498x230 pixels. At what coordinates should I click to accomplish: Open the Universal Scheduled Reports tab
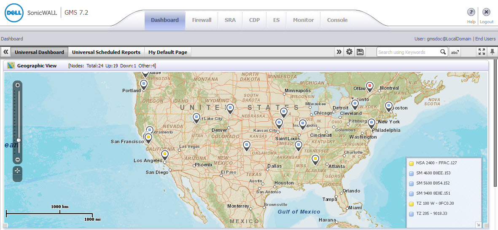pos(106,52)
